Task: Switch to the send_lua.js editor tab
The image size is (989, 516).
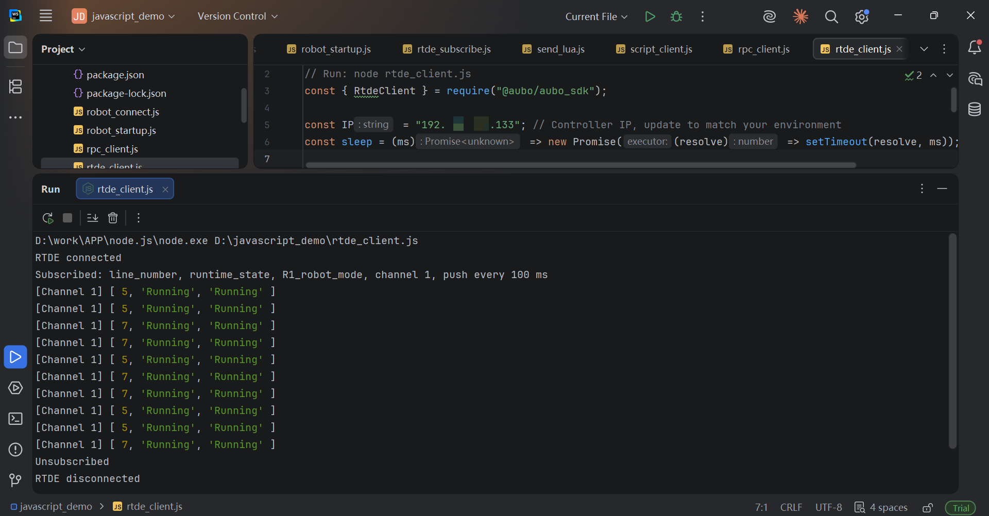Action: pyautogui.click(x=554, y=49)
